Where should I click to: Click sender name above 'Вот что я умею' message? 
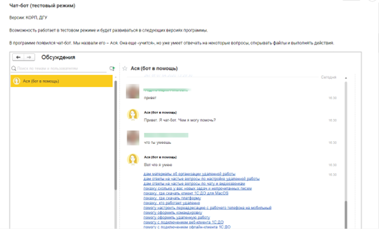click(x=161, y=157)
